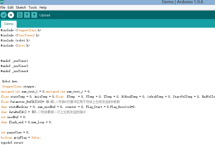Click StartVelTemp variable in code
The width and height of the screenshot is (215, 145).
click(x=183, y=97)
